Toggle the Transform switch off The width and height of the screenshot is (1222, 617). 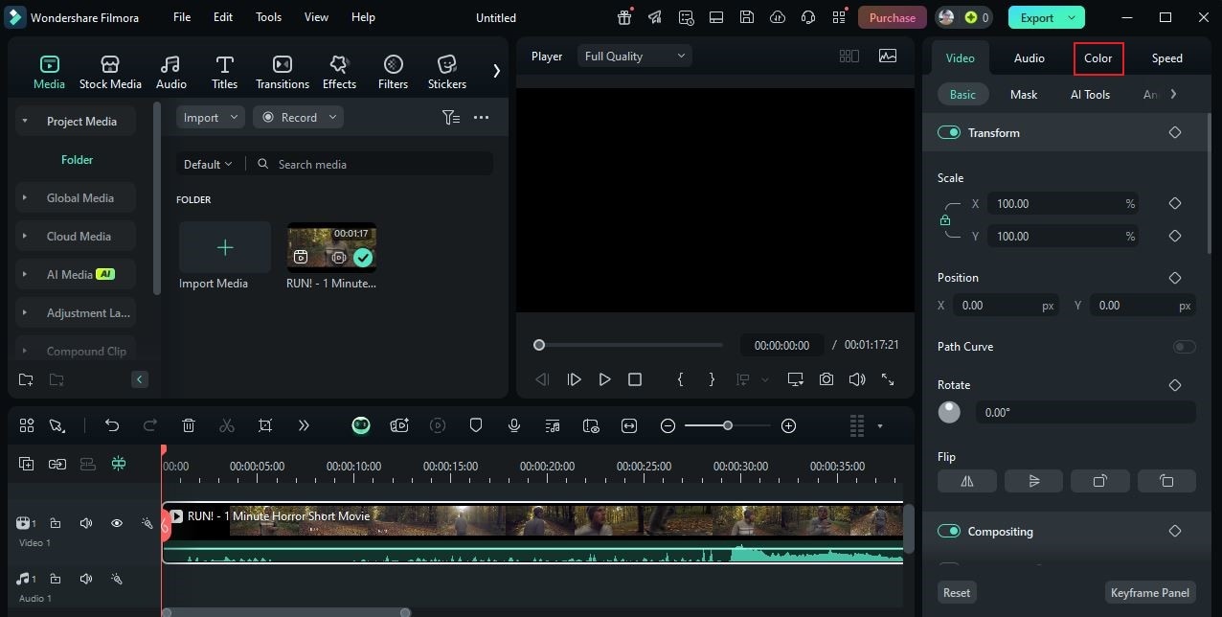[x=949, y=132]
